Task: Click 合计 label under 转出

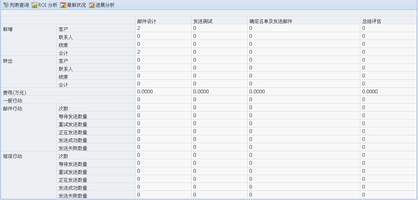Action: (63, 85)
